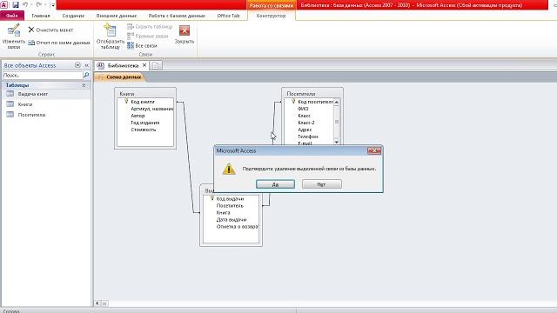This screenshot has width=557, height=313.
Task: Select the Артикул, название field
Action: (152, 109)
